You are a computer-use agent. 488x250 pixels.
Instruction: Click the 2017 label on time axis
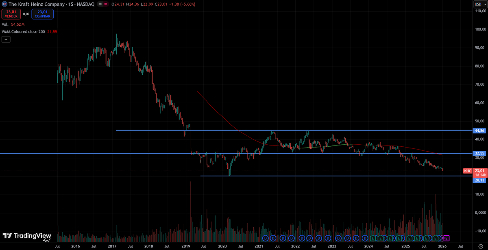pos(112,246)
